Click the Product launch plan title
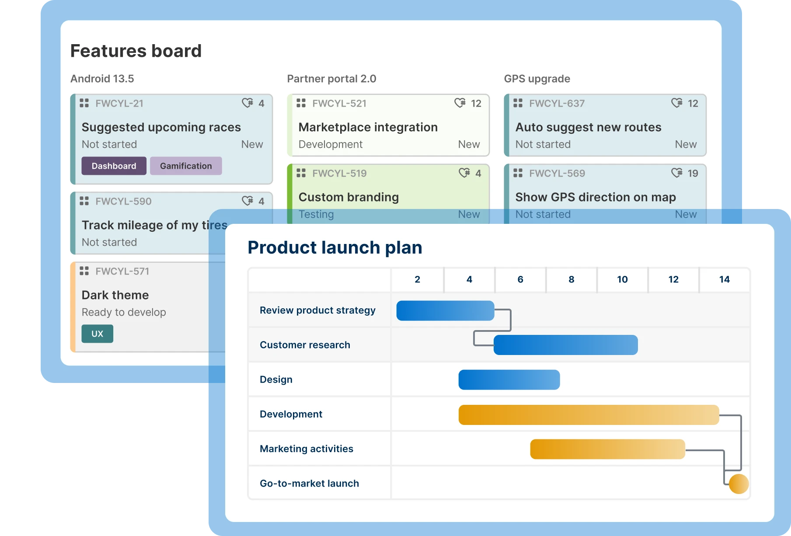The image size is (791, 536). click(x=335, y=247)
